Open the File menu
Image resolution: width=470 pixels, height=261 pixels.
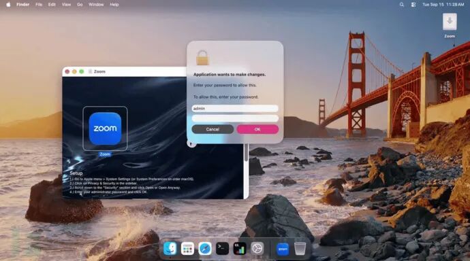click(x=39, y=5)
